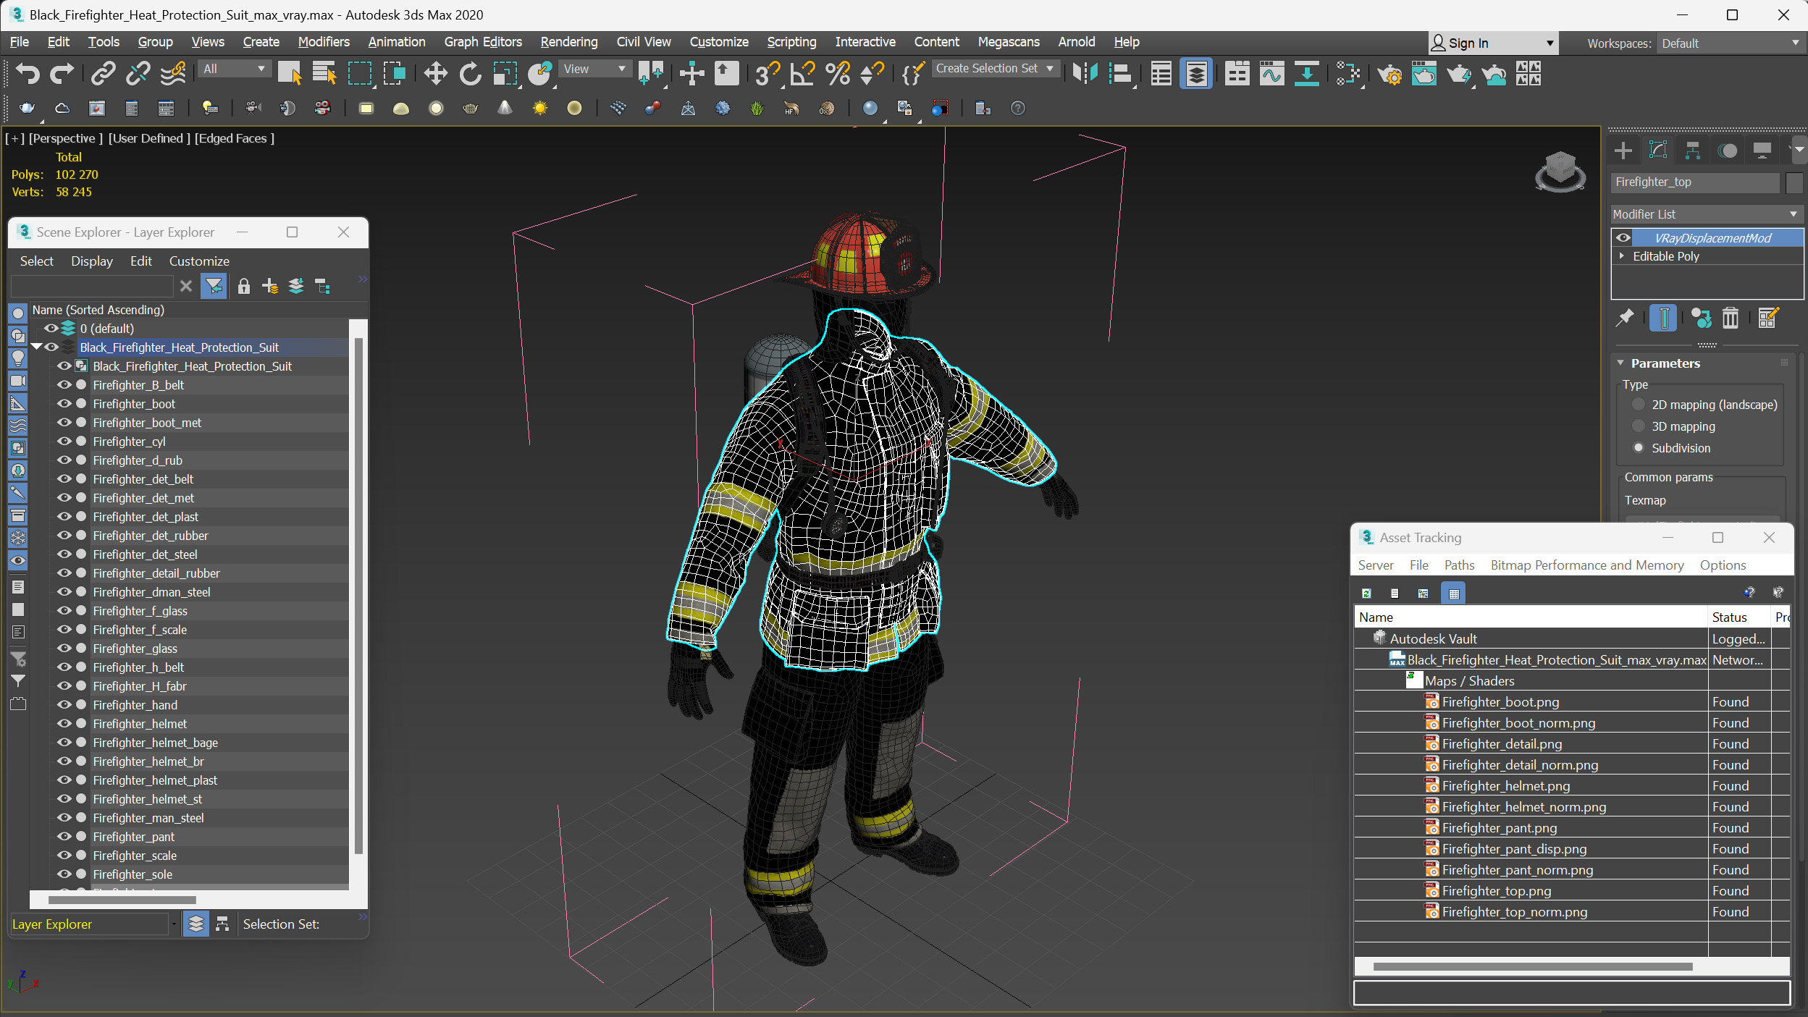
Task: Click Configure Modifier Sets icon
Action: pyautogui.click(x=1767, y=318)
